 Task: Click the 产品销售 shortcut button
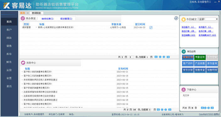coord(200,63)
